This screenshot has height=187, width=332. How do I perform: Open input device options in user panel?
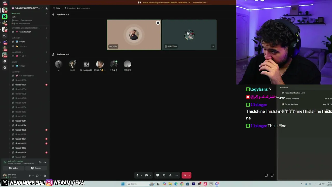[x=33, y=176]
